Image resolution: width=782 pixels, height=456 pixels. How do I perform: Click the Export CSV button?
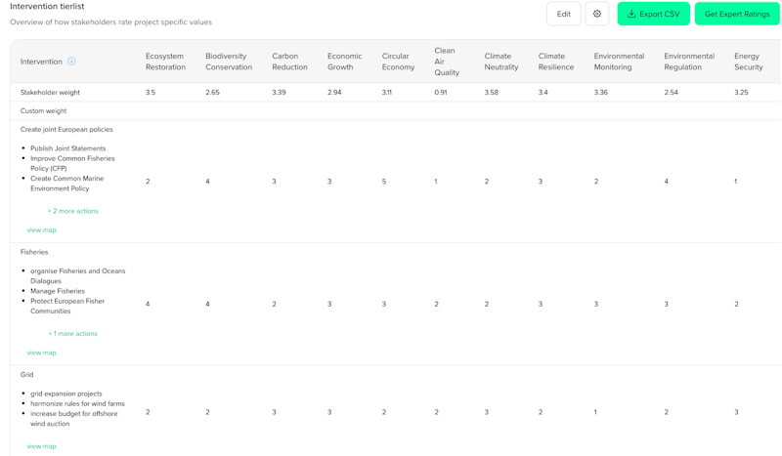pyautogui.click(x=653, y=14)
